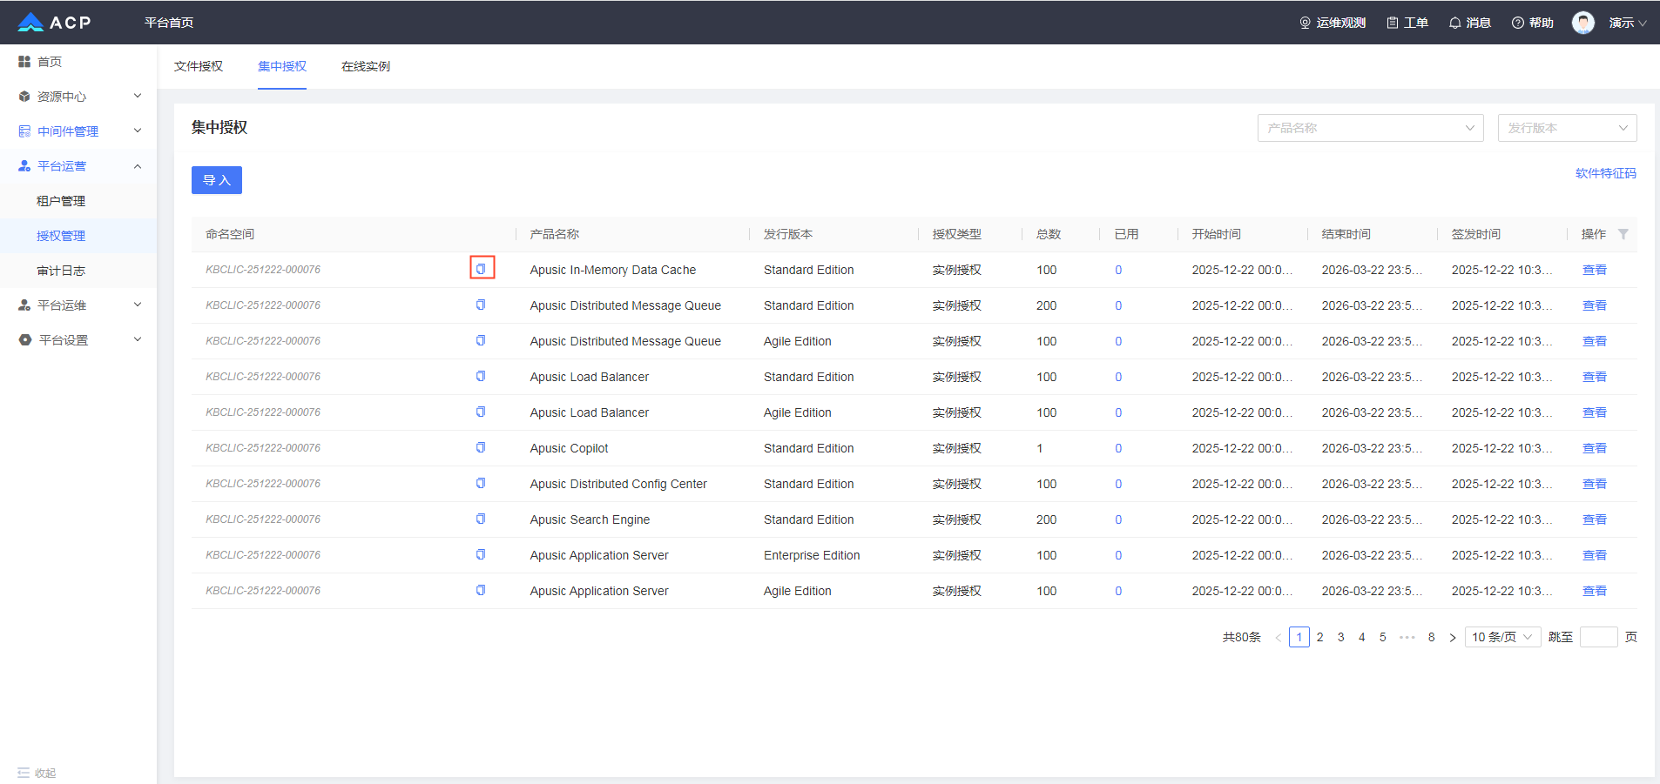Go to page 8 of the table

pos(1432,637)
